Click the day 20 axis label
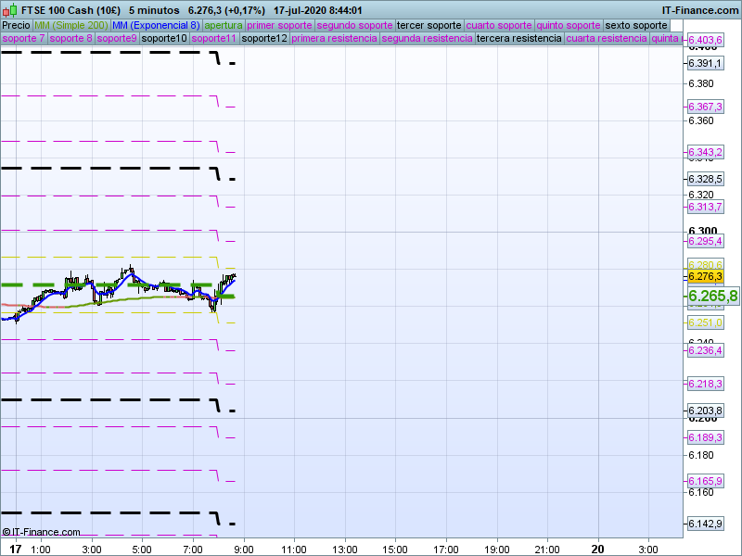This screenshot has height=556, width=742. [597, 549]
